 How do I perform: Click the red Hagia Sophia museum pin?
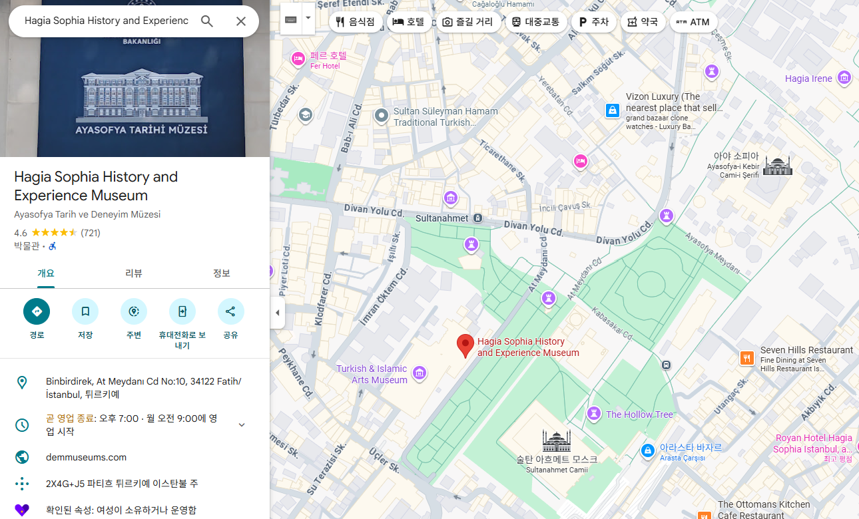pos(465,347)
